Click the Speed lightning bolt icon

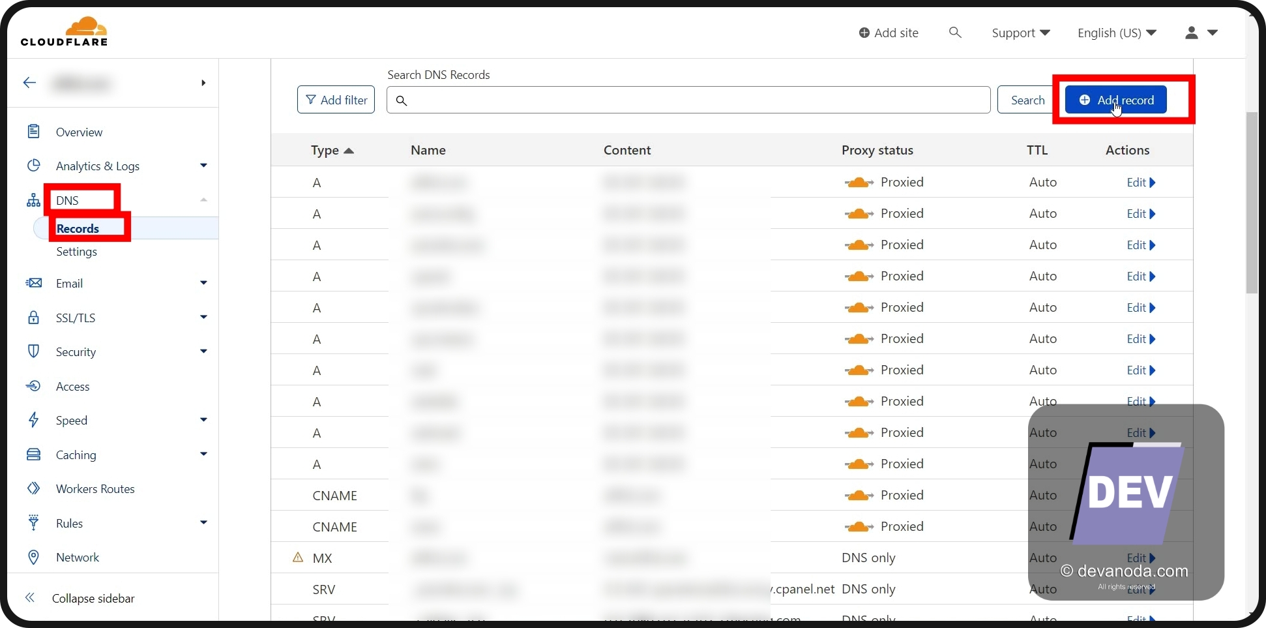pos(33,419)
